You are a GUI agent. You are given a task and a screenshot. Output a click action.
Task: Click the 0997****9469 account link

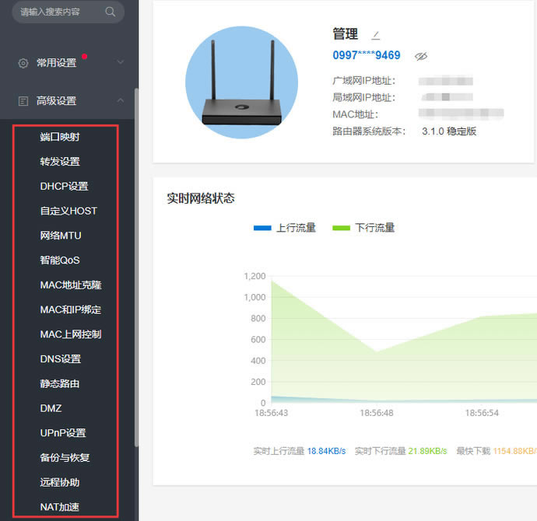click(x=367, y=55)
